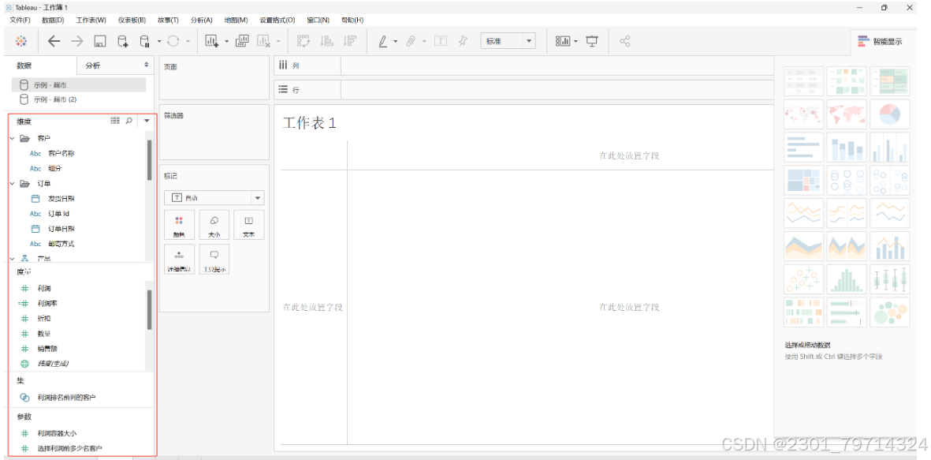Click the swap rows and columns icon
This screenshot has height=460, width=931.
point(304,41)
